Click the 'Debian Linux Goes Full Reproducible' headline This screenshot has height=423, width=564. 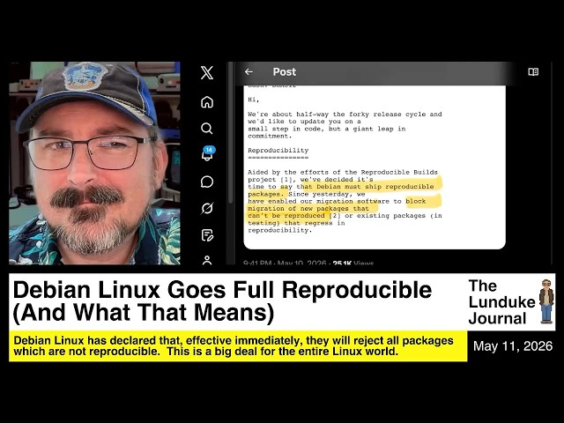click(222, 290)
